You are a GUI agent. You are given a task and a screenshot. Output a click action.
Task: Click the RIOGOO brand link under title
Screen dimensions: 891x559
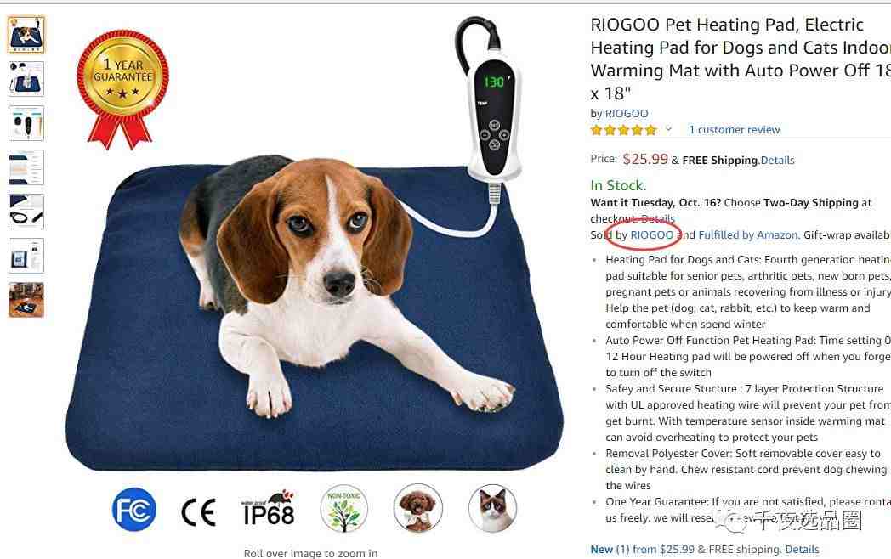coord(627,114)
